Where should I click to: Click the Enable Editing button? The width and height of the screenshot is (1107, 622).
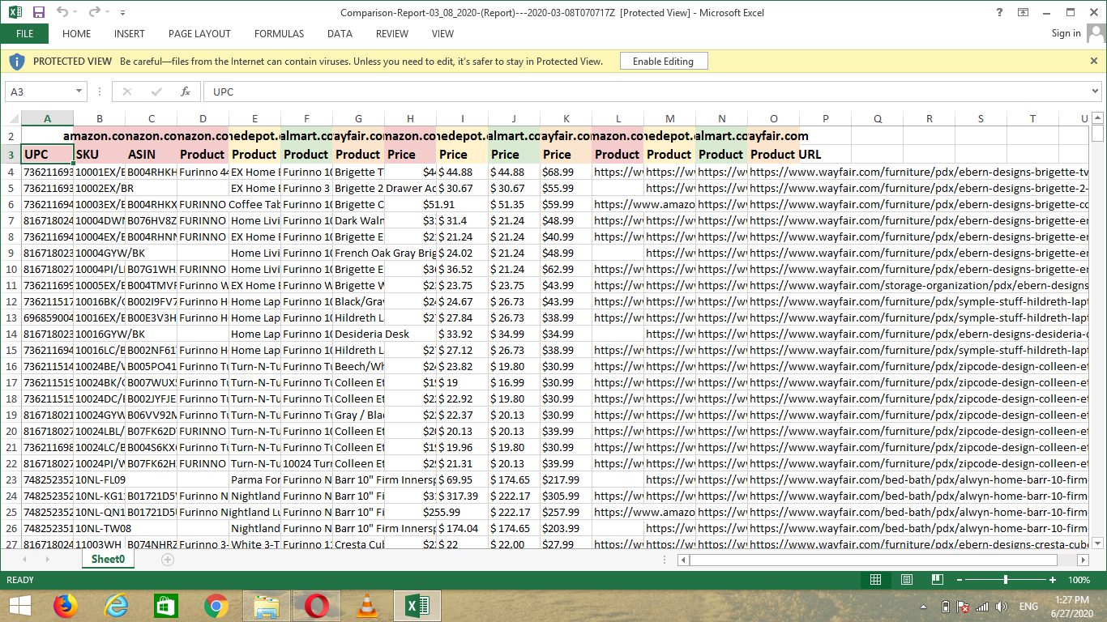(x=663, y=62)
